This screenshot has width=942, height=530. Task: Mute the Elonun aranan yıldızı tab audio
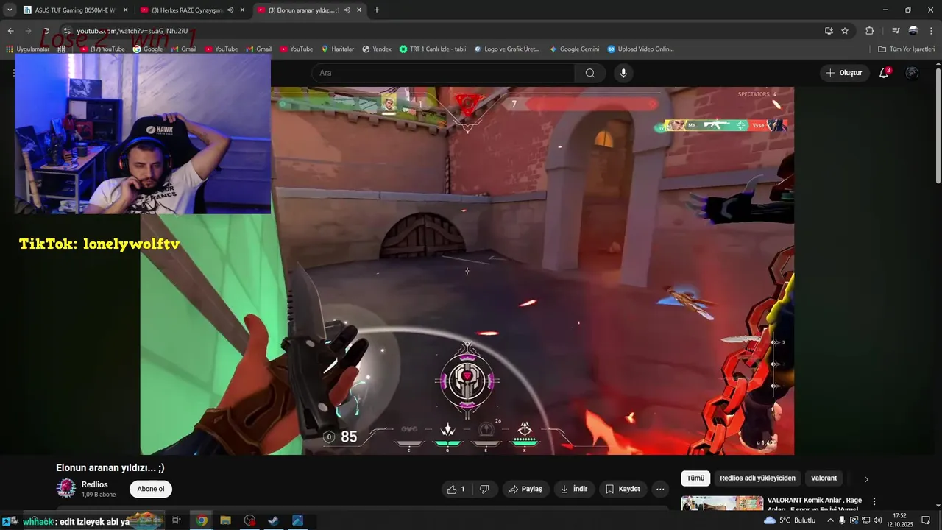347,10
